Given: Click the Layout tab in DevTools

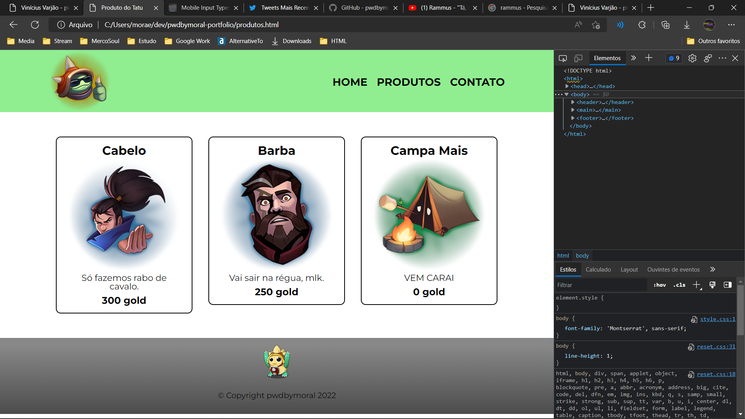Looking at the screenshot, I should pyautogui.click(x=629, y=269).
